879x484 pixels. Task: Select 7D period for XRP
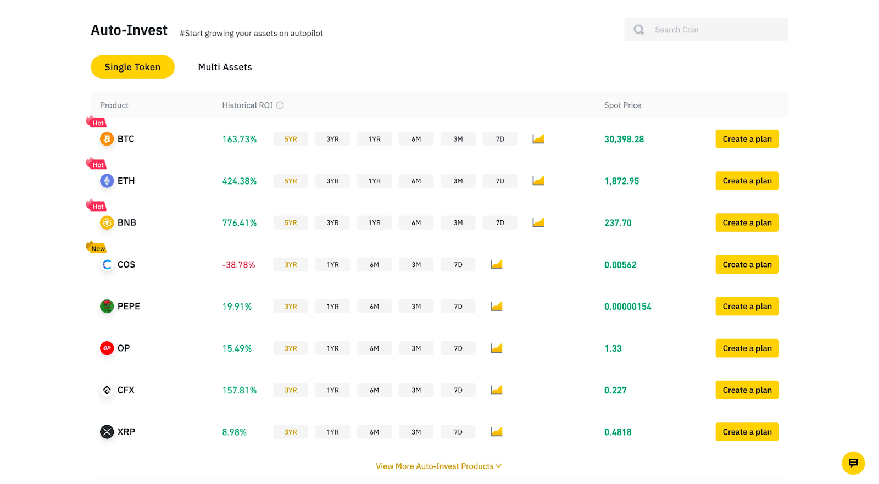458,432
